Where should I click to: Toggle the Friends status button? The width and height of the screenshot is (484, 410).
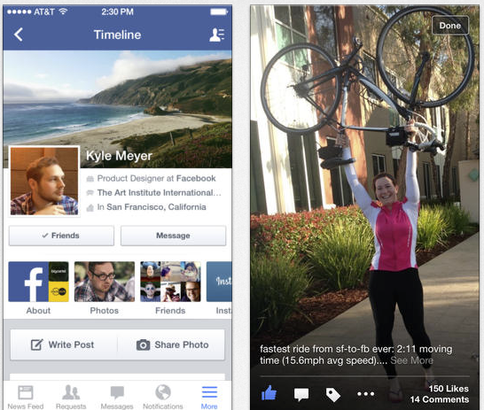(x=61, y=236)
